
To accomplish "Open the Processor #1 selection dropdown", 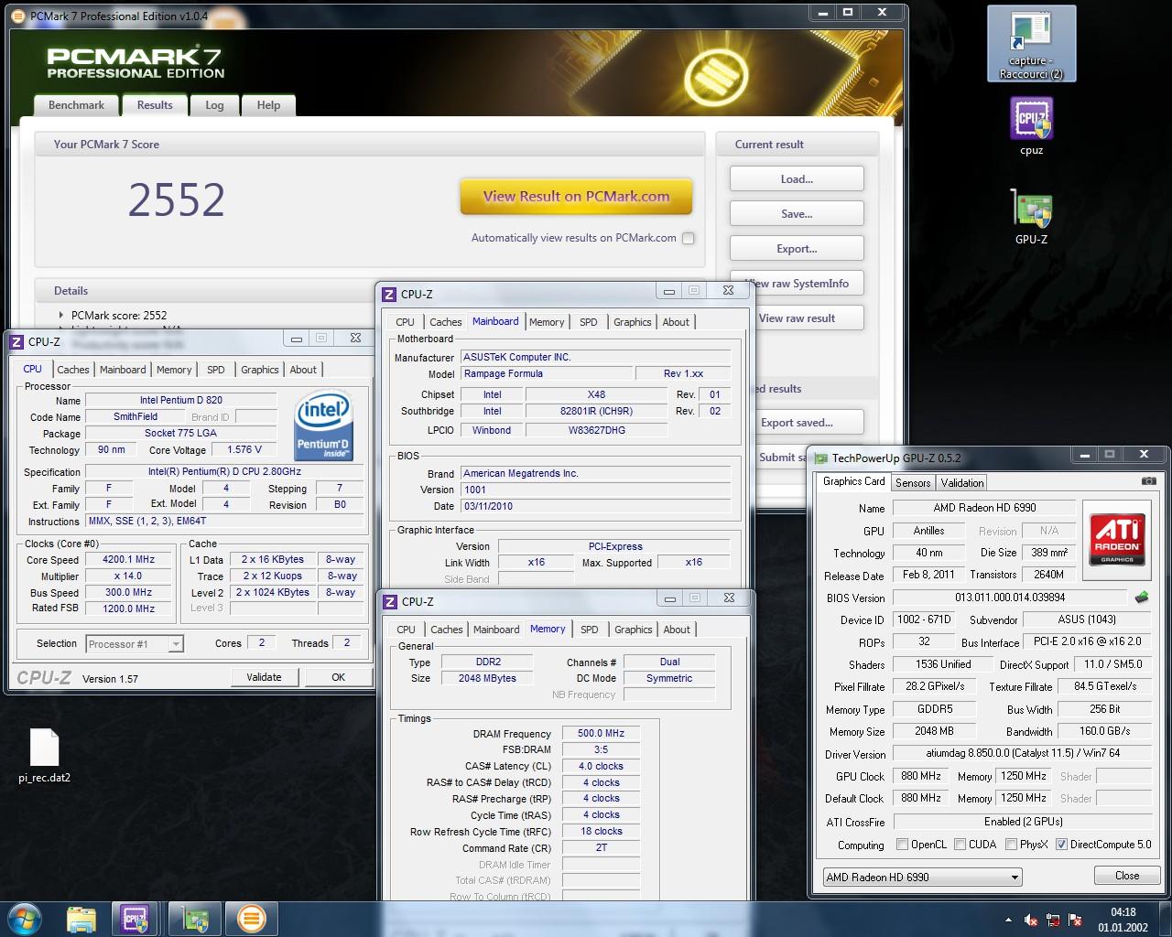I will 135,644.
